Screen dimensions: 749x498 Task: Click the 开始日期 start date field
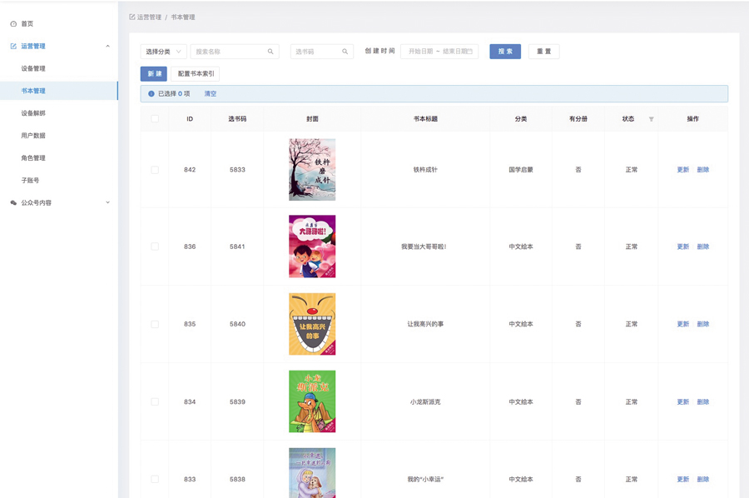pyautogui.click(x=420, y=52)
